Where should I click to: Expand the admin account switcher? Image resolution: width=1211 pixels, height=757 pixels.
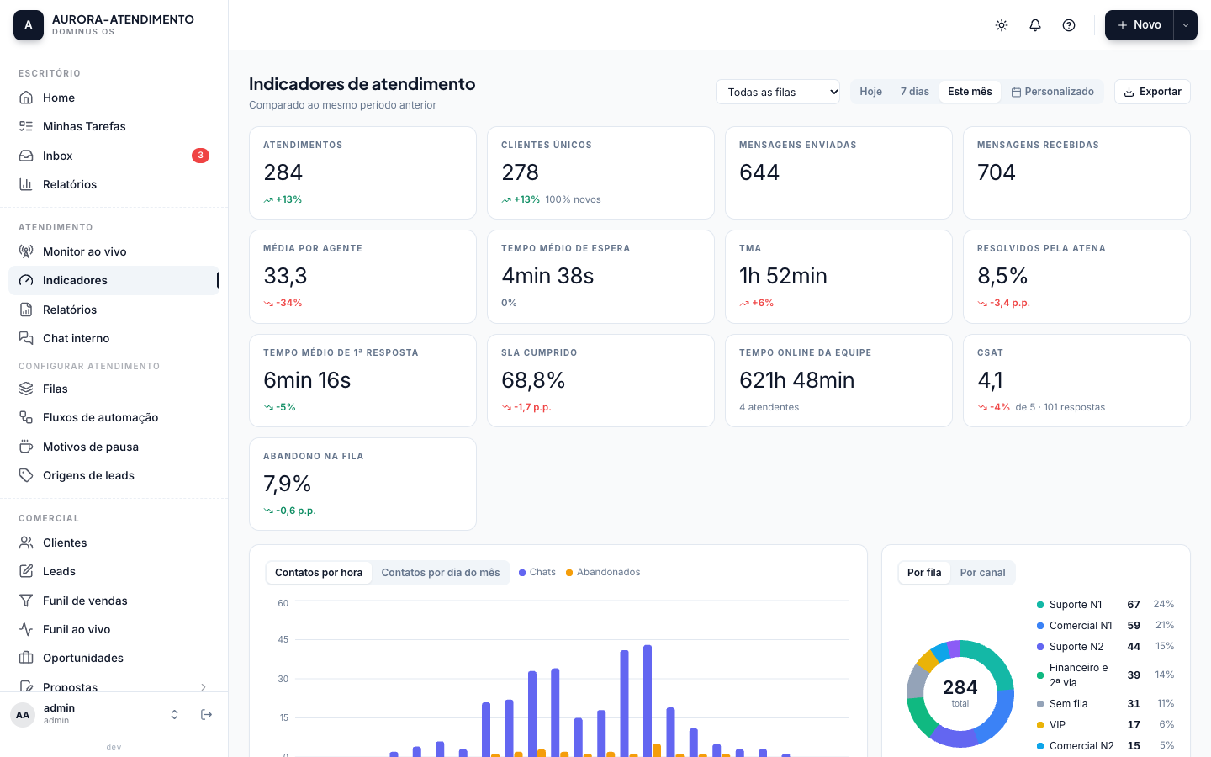click(174, 714)
